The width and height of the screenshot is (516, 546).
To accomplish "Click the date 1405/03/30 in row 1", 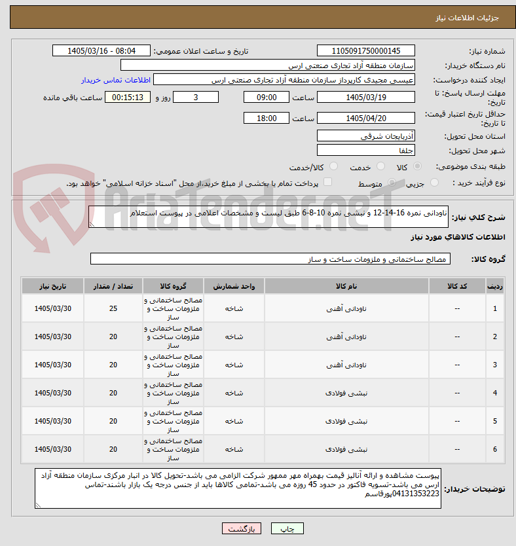I will pyautogui.click(x=53, y=308).
